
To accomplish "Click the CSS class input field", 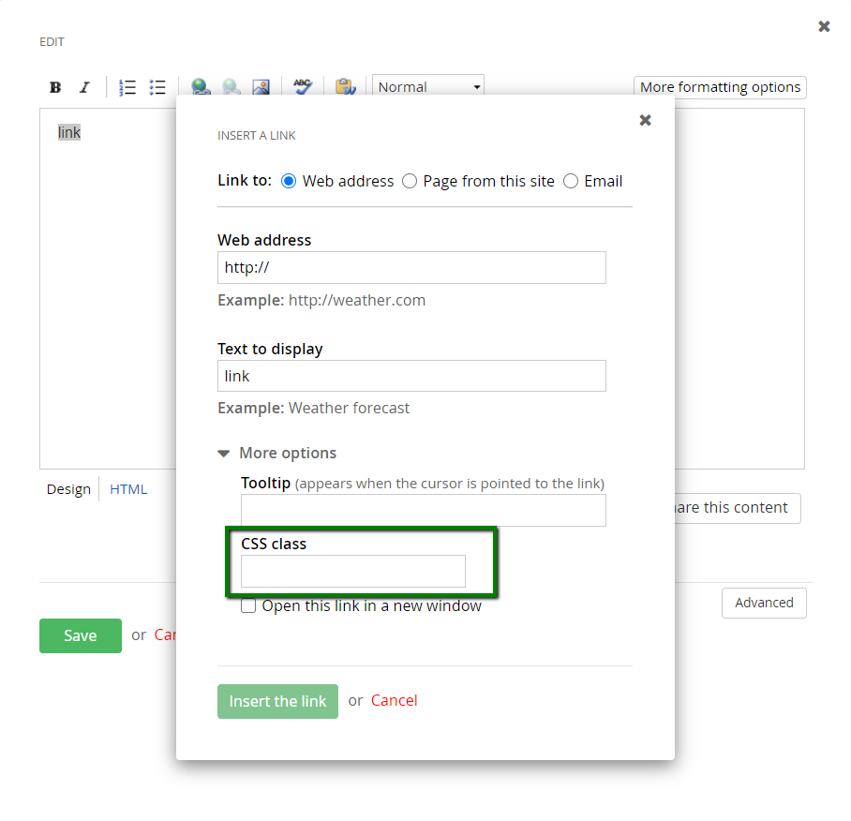I will (352, 571).
